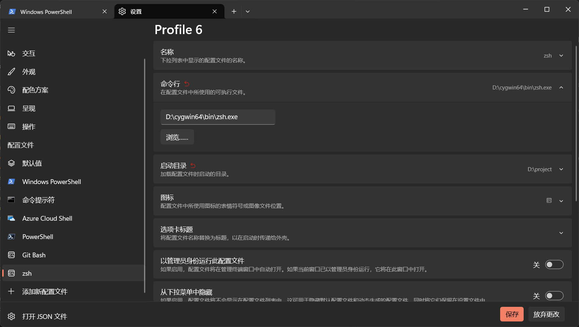Toggle 从下拉菜单中隐藏 switch
The image size is (579, 327).
(x=554, y=296)
